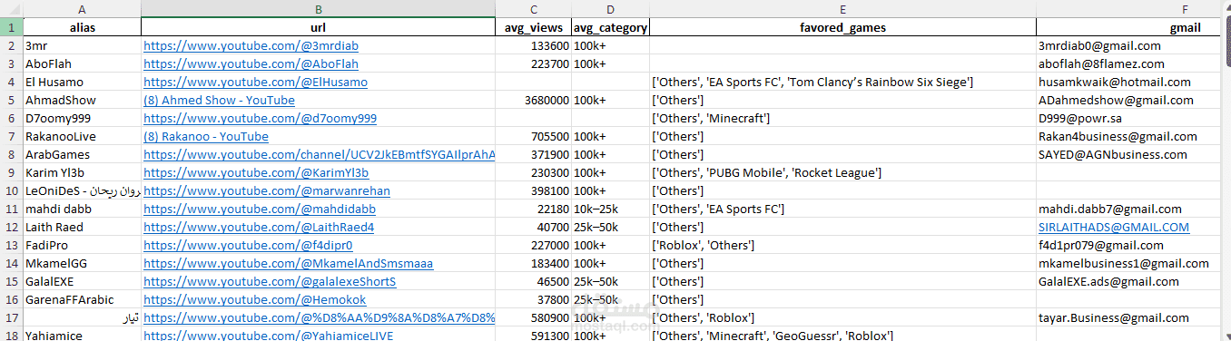1231x341 pixels.
Task: Click the 'favored_games' header cell
Action: pyautogui.click(x=842, y=28)
